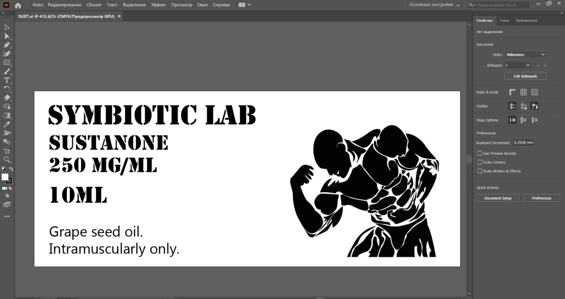The height and width of the screenshot is (299, 565).
Task: Open the workspace switcher dropdown
Action: (x=434, y=5)
